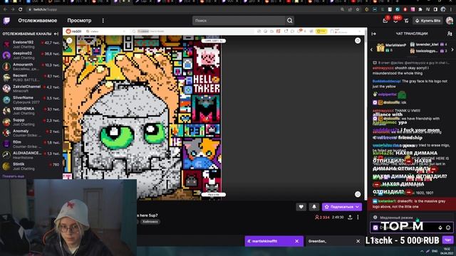The height and width of the screenshot is (256, 456).
Task: Click the bottom round icon on canvas
Action: 358,194
